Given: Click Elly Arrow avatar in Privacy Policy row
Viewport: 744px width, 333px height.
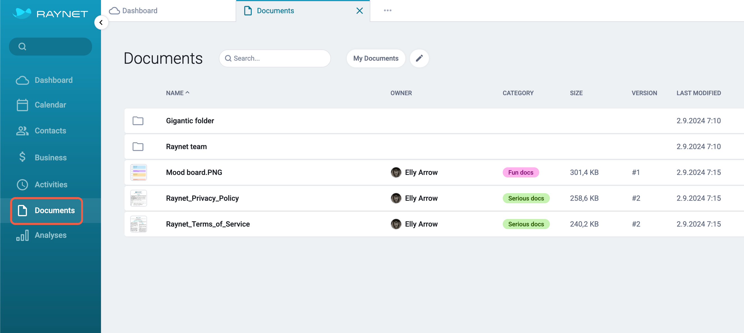Looking at the screenshot, I should pos(396,198).
